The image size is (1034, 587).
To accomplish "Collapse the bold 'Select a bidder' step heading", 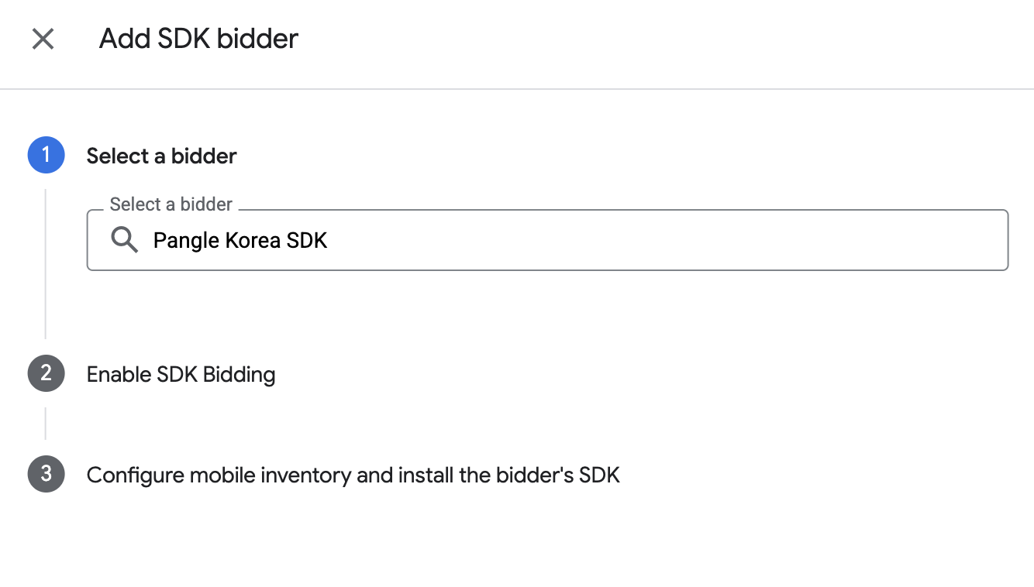I will (x=161, y=156).
